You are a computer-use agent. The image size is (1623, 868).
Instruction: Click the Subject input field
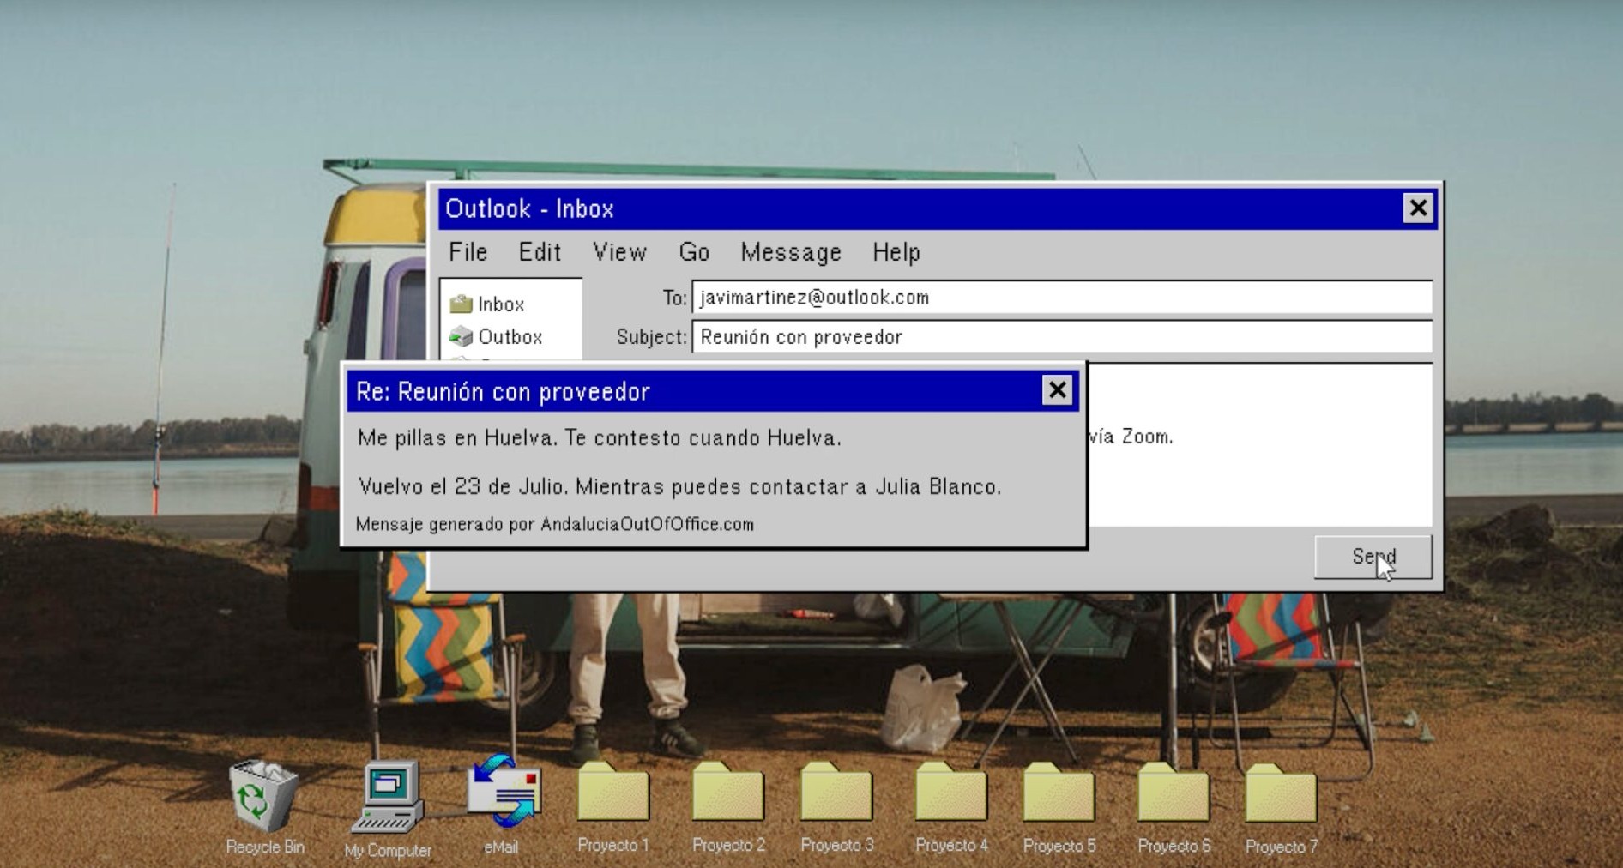[x=1062, y=337]
